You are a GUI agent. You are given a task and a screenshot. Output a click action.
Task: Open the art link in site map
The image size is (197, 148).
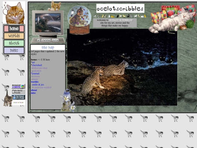point(34,62)
